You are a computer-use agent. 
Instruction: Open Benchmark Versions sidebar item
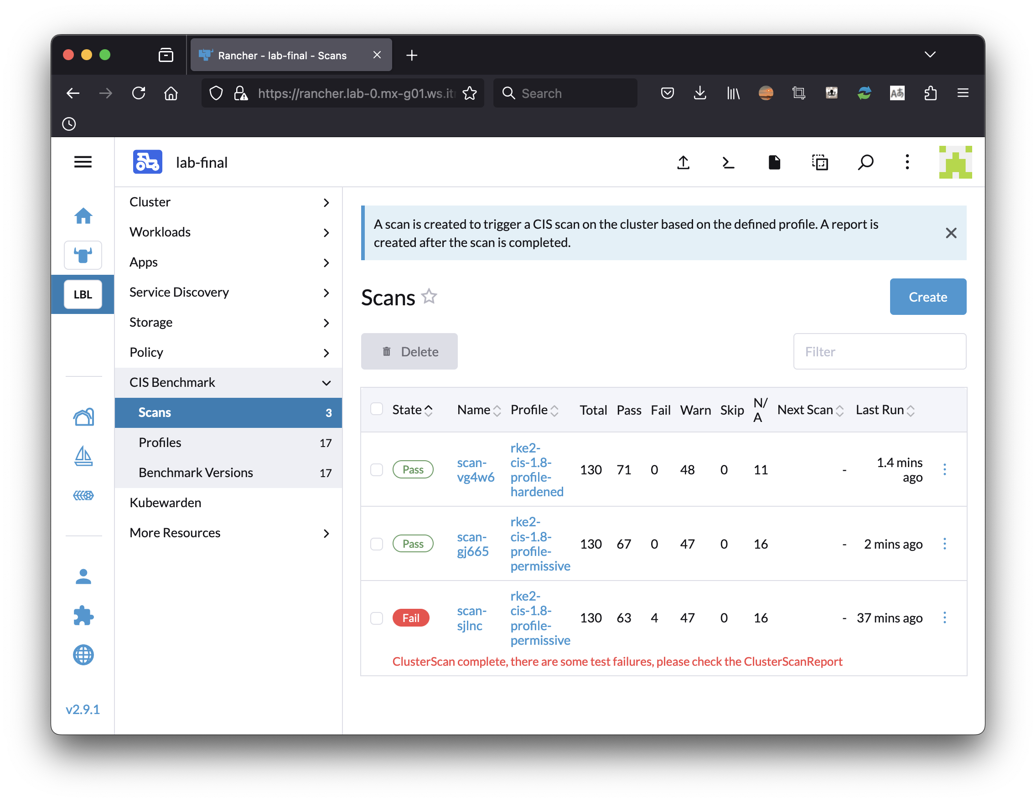[x=228, y=473]
